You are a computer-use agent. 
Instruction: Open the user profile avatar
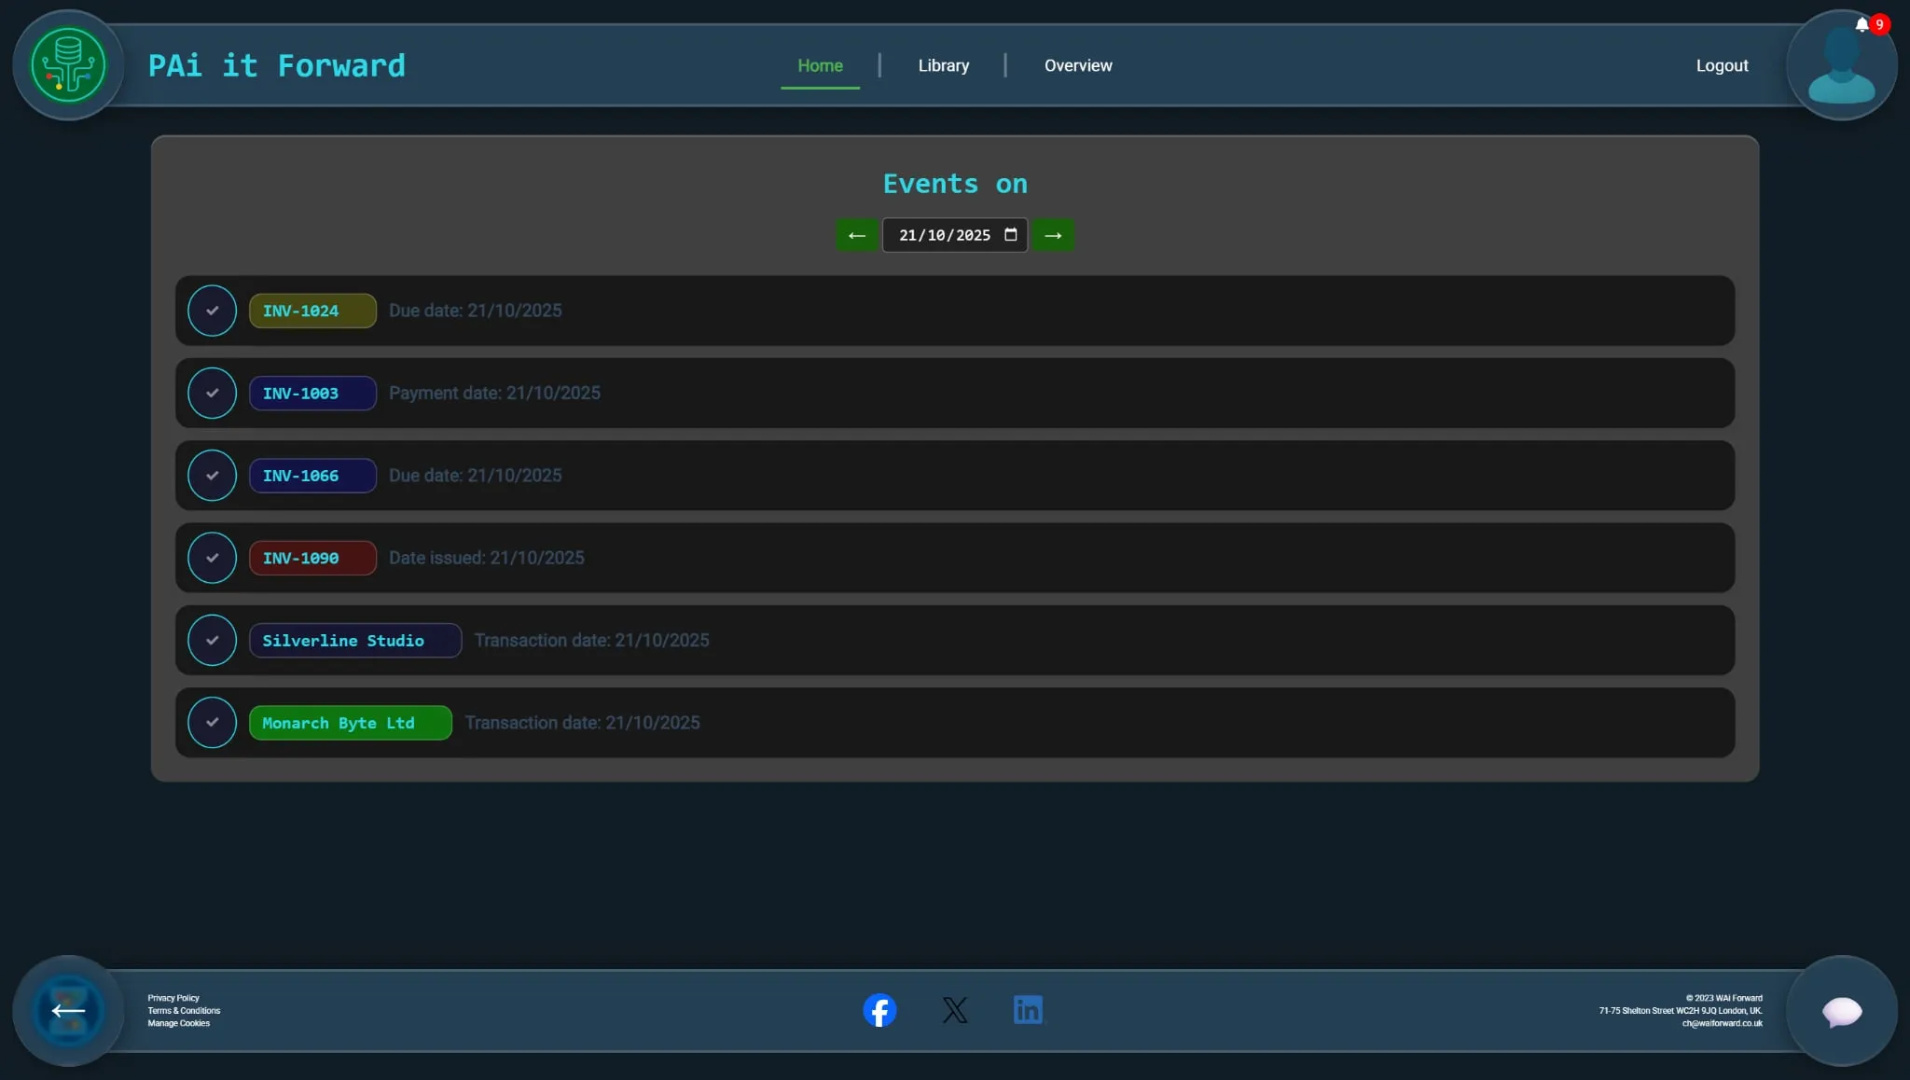tap(1841, 70)
